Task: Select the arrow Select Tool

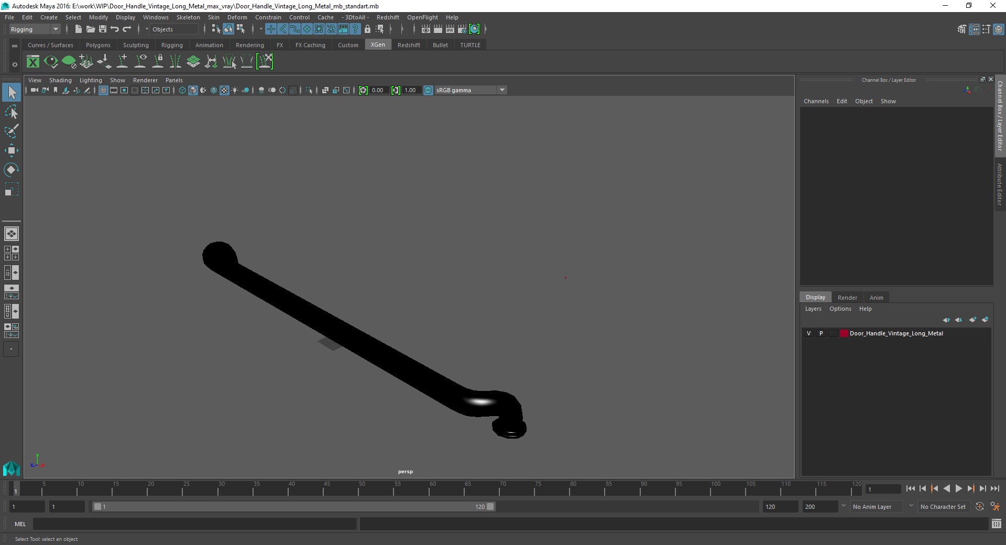Action: 12,92
